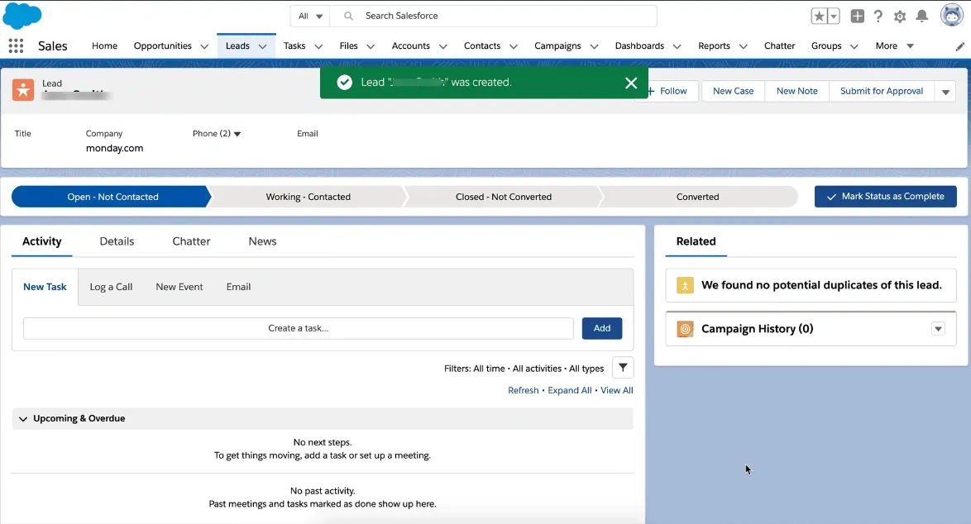
Task: Open more actions dropdown beside Submit for Approval
Action: tap(945, 92)
